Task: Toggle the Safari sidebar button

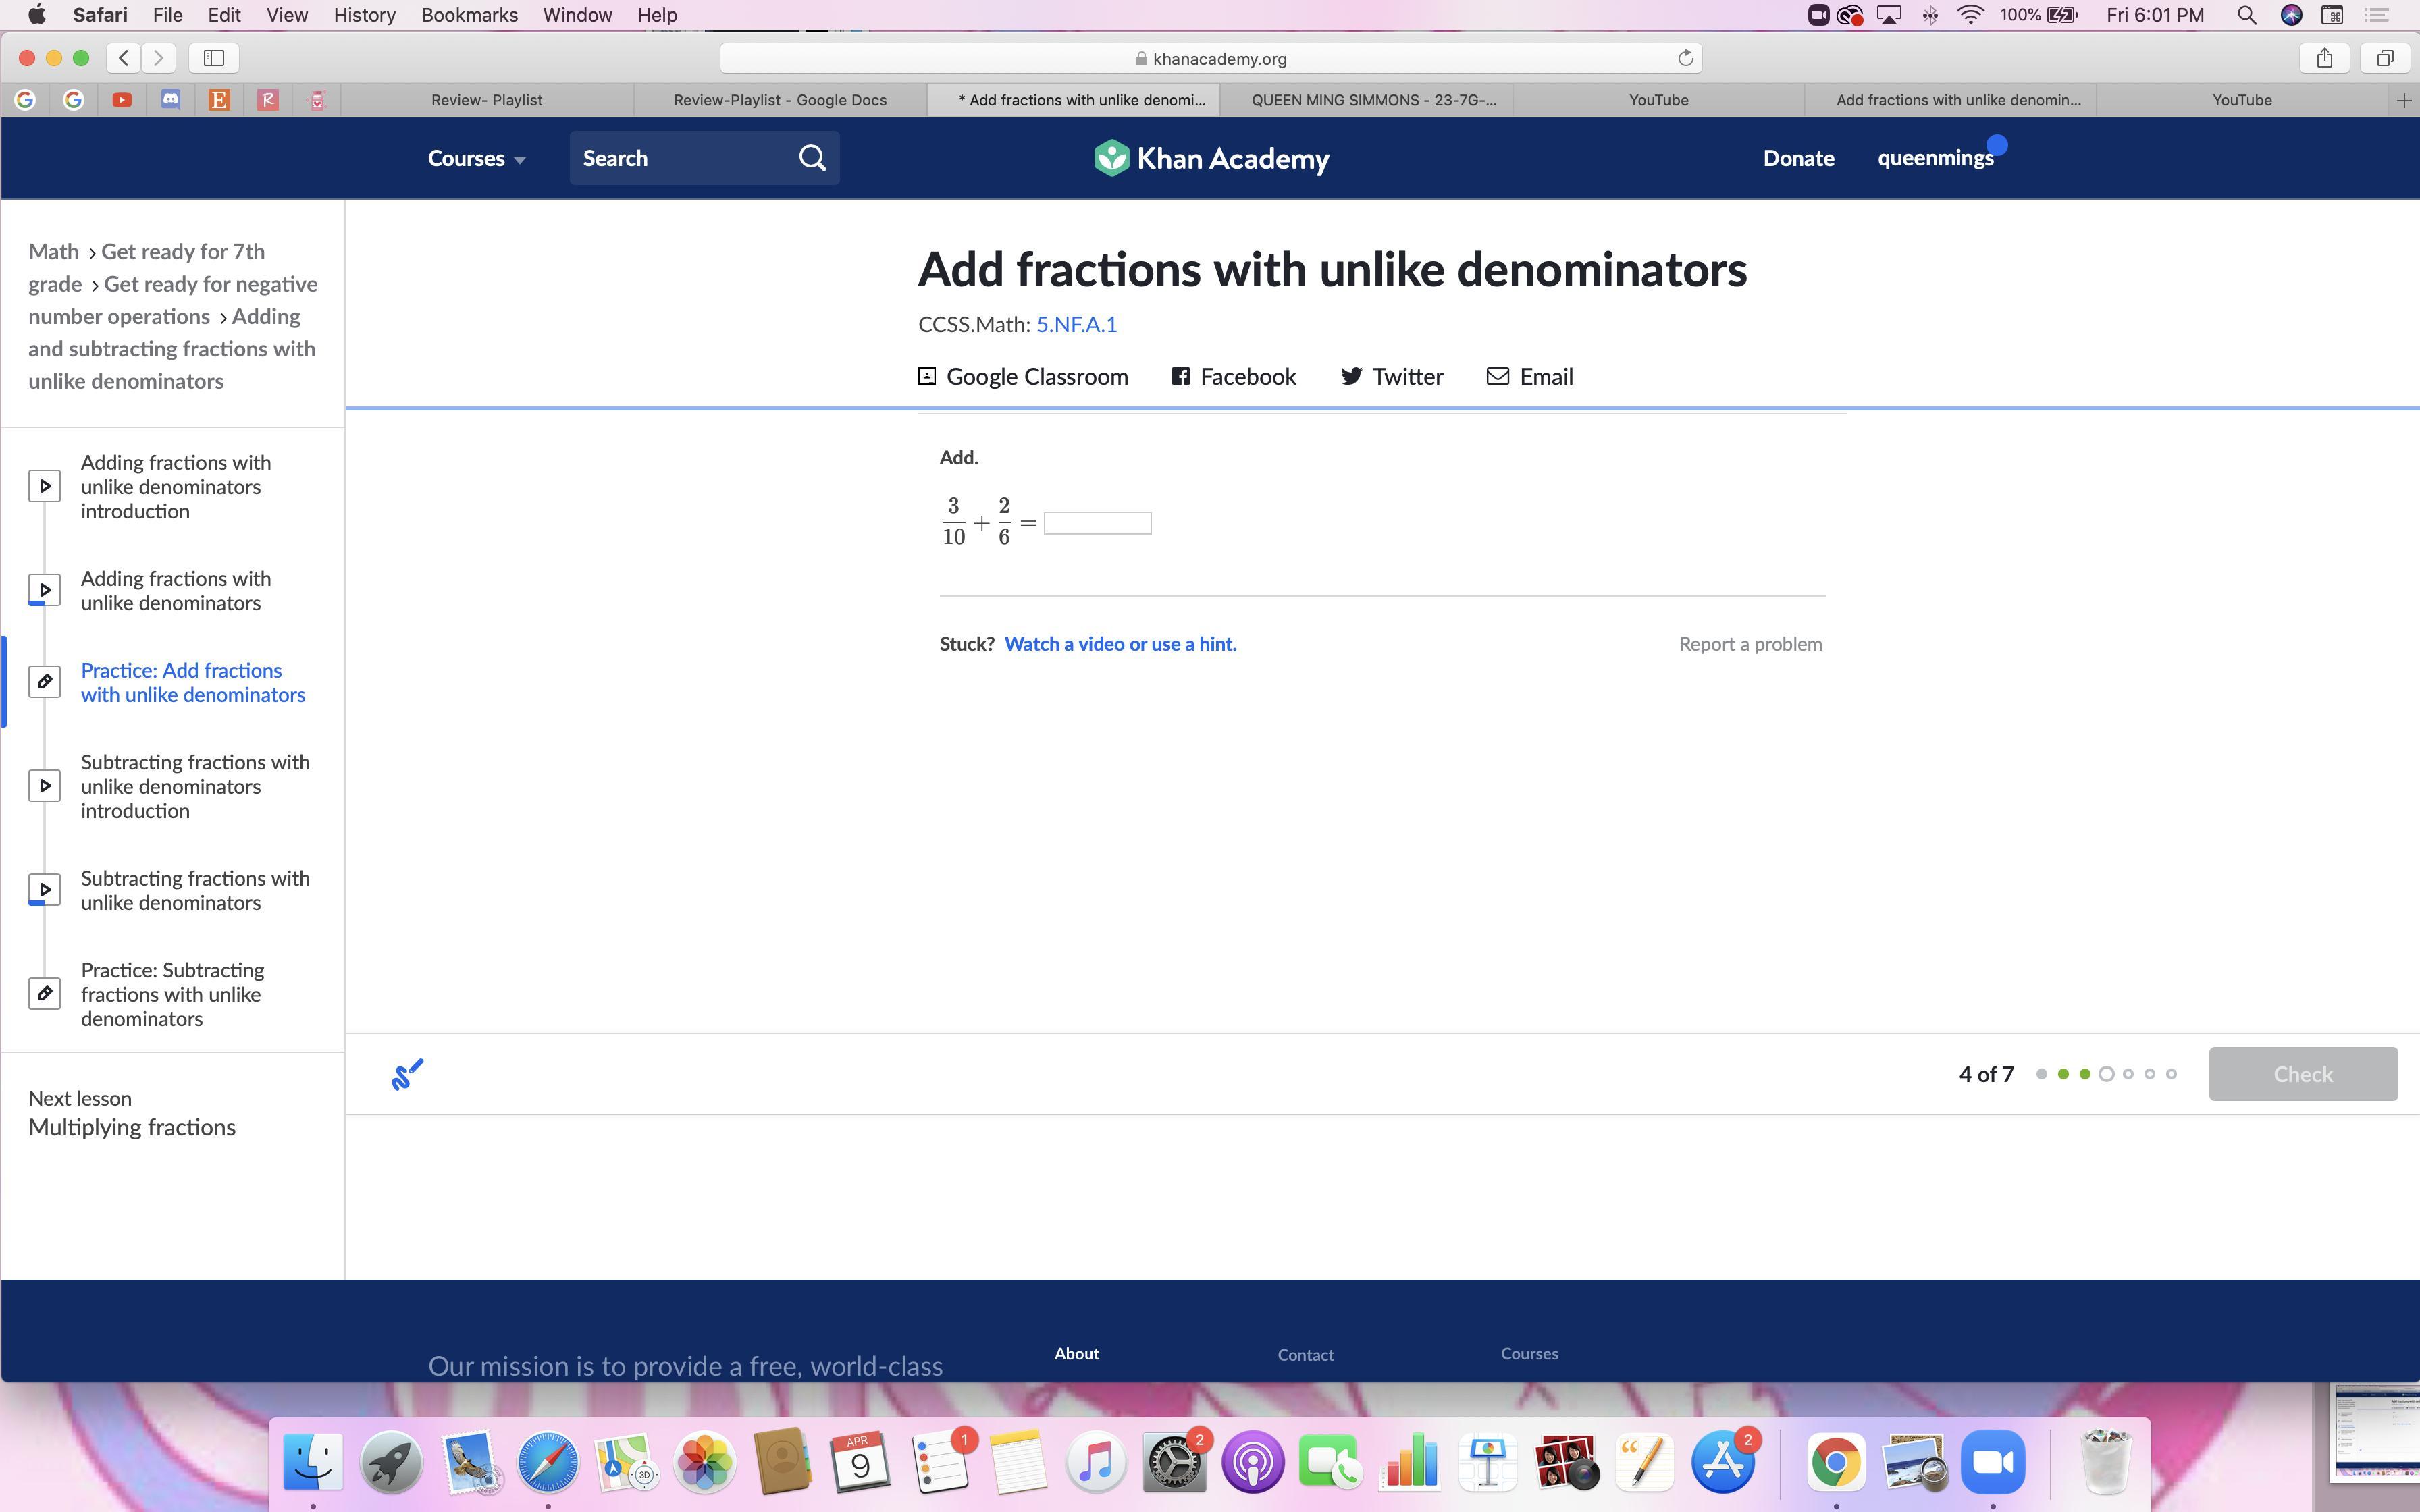Action: pyautogui.click(x=214, y=58)
